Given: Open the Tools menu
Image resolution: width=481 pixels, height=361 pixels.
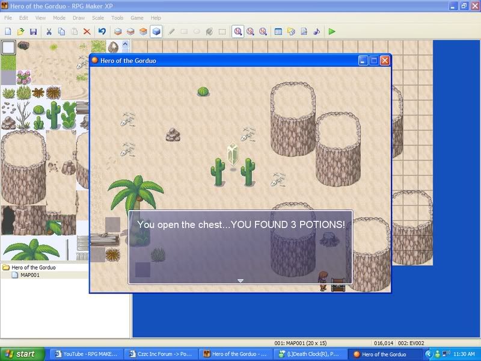Looking at the screenshot, I should pos(117,18).
